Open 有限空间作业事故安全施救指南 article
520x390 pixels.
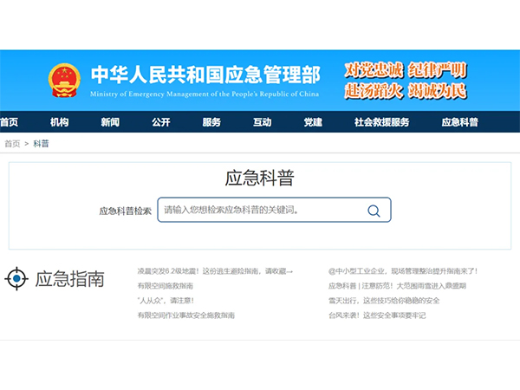pyautogui.click(x=186, y=315)
